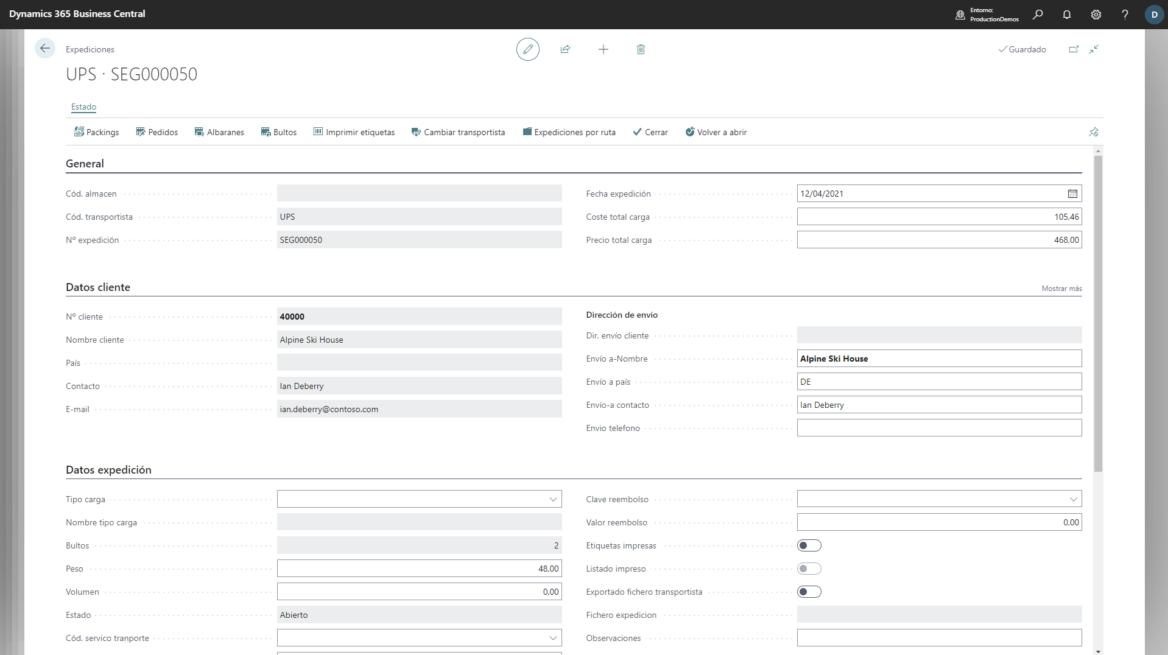
Task: Collapse the Datos cliente section
Action: click(98, 287)
